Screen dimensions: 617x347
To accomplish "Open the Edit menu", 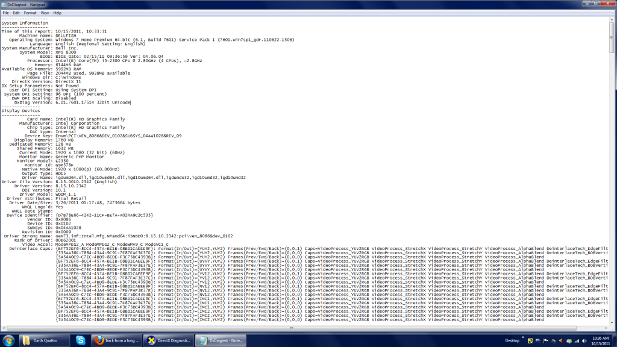I will click(16, 13).
